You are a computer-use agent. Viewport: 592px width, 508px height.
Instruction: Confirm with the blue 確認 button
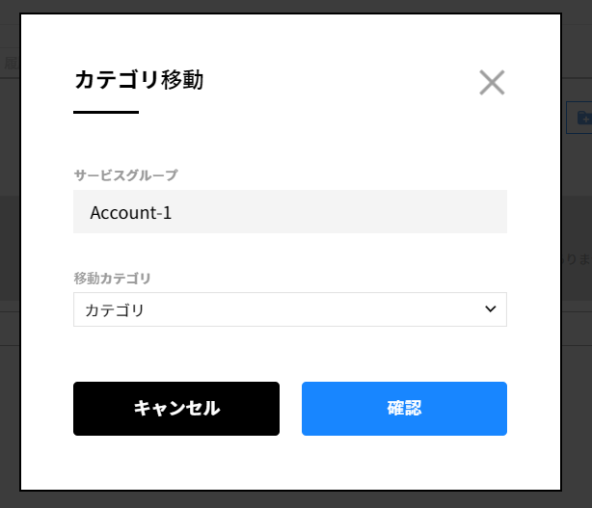point(404,409)
